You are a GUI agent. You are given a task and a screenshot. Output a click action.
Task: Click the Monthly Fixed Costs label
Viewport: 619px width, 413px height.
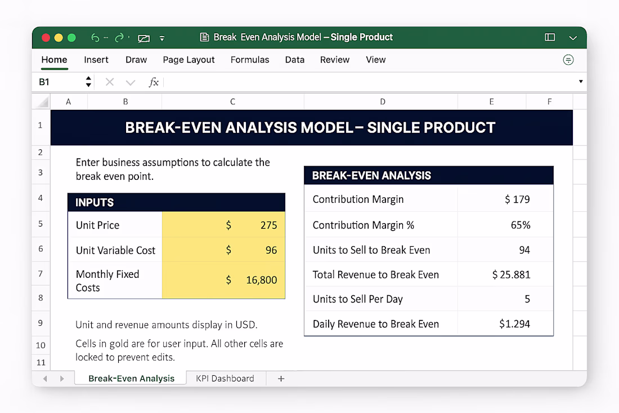click(115, 280)
